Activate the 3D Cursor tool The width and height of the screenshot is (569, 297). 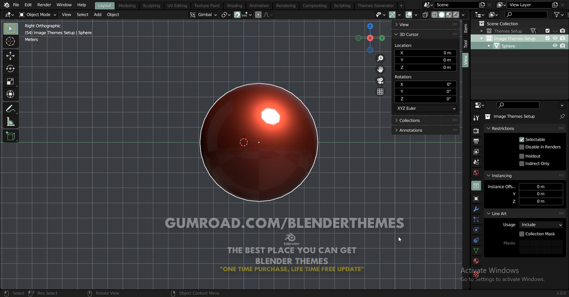click(11, 41)
